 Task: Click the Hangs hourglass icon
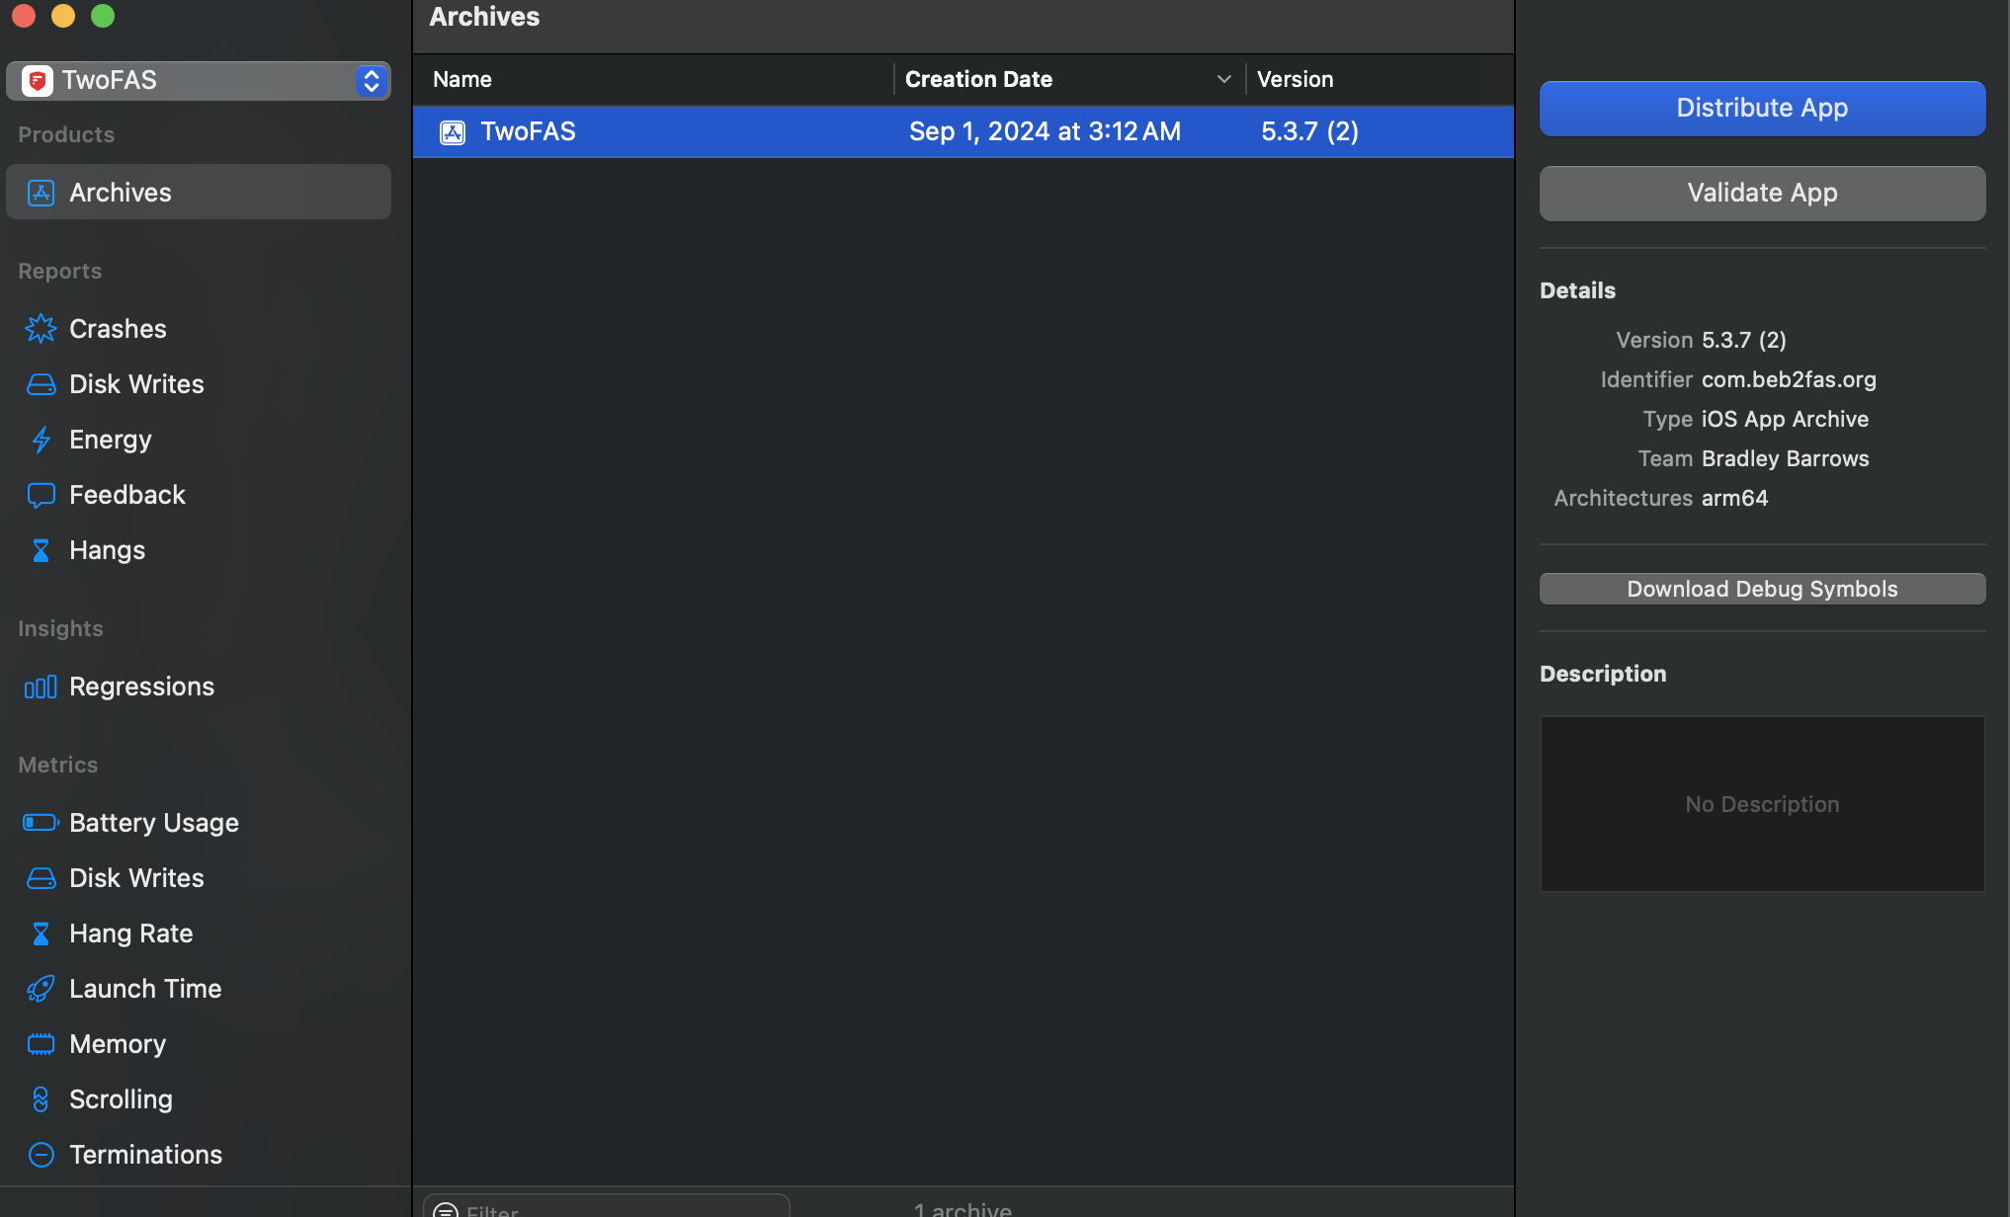click(x=41, y=550)
